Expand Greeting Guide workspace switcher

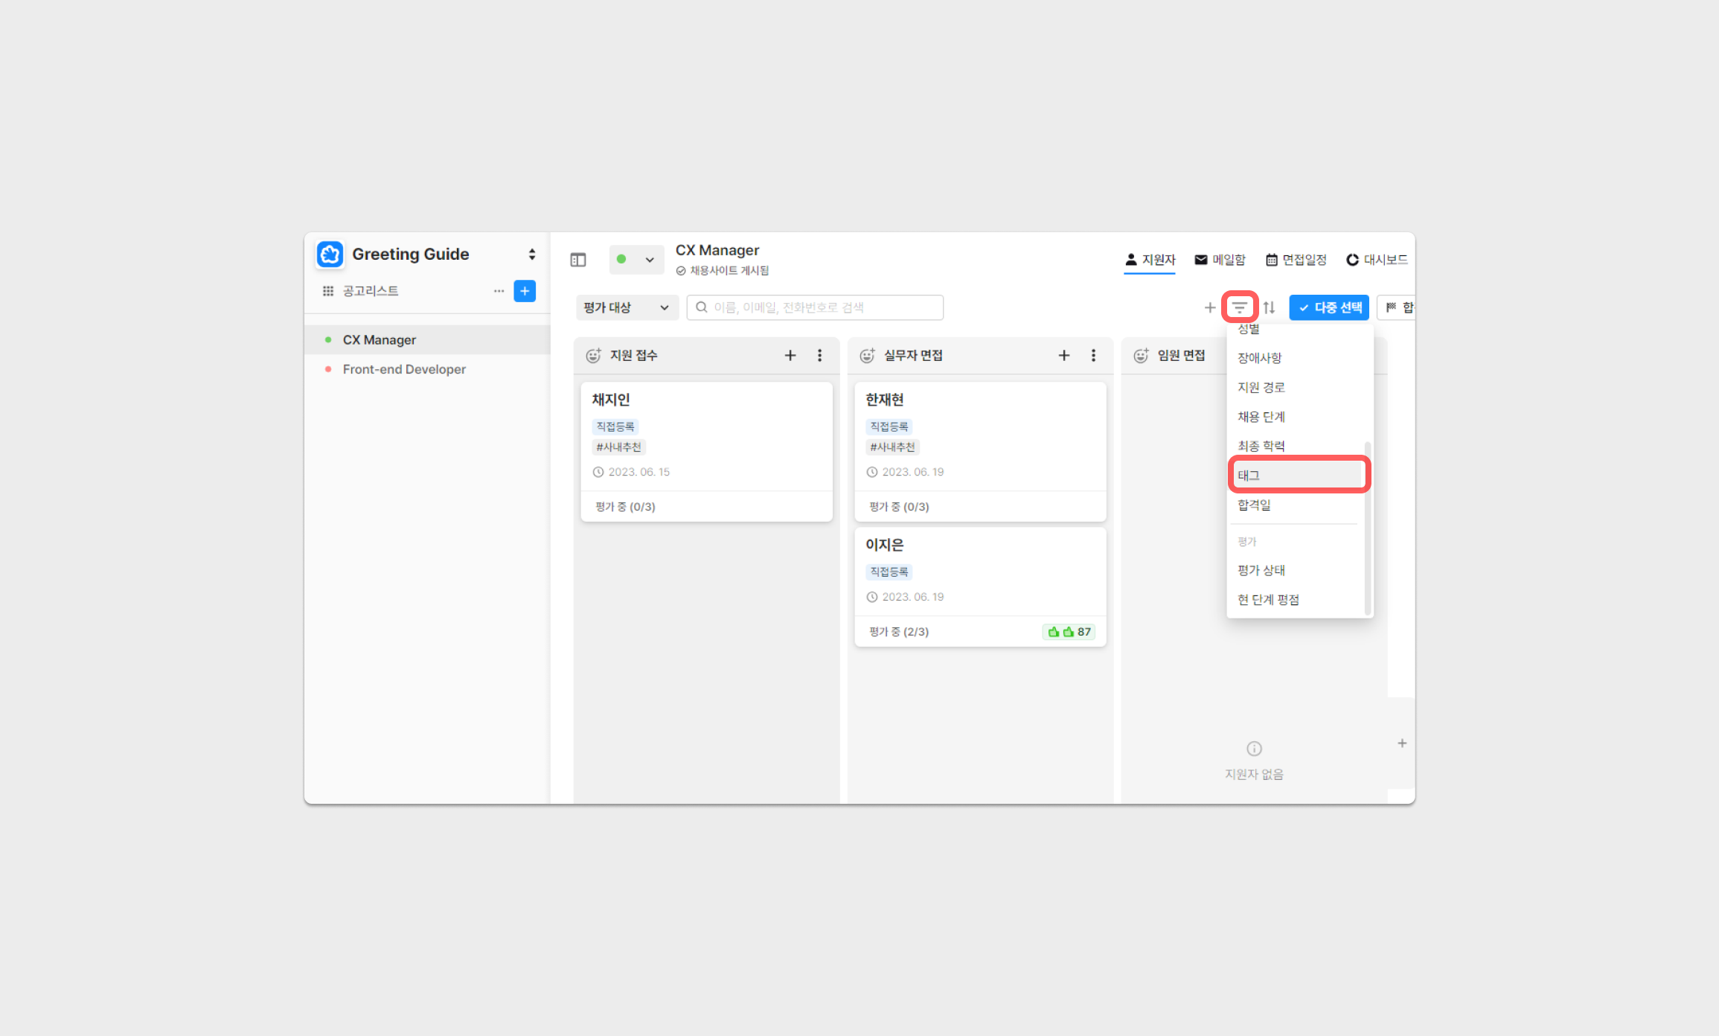click(x=531, y=255)
